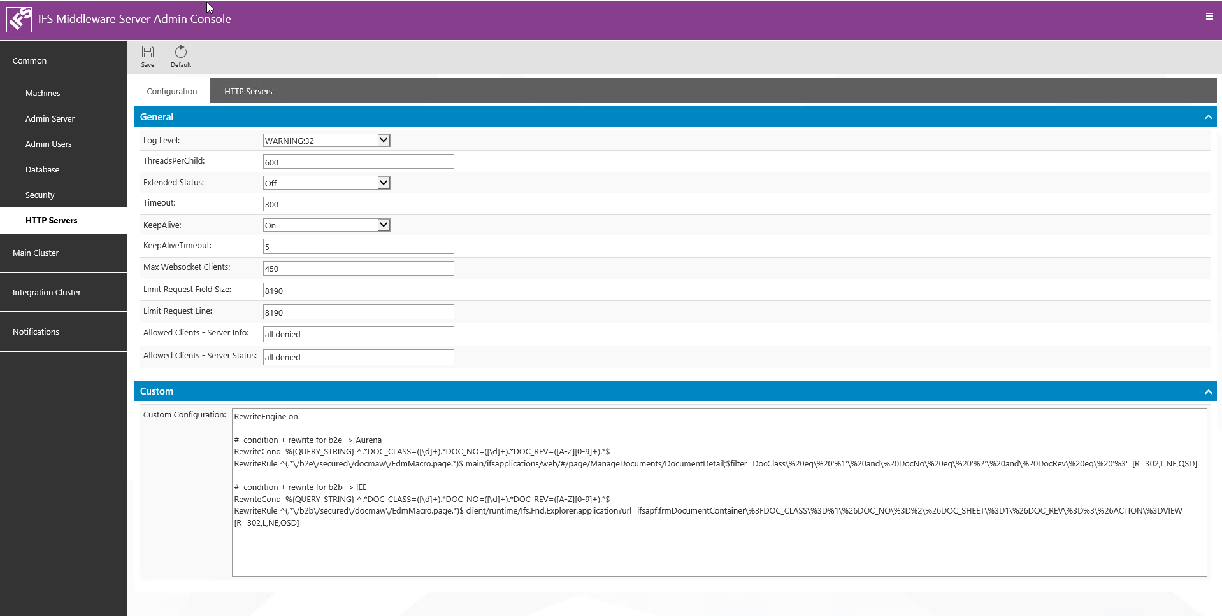Click the Timeout input field

click(358, 204)
